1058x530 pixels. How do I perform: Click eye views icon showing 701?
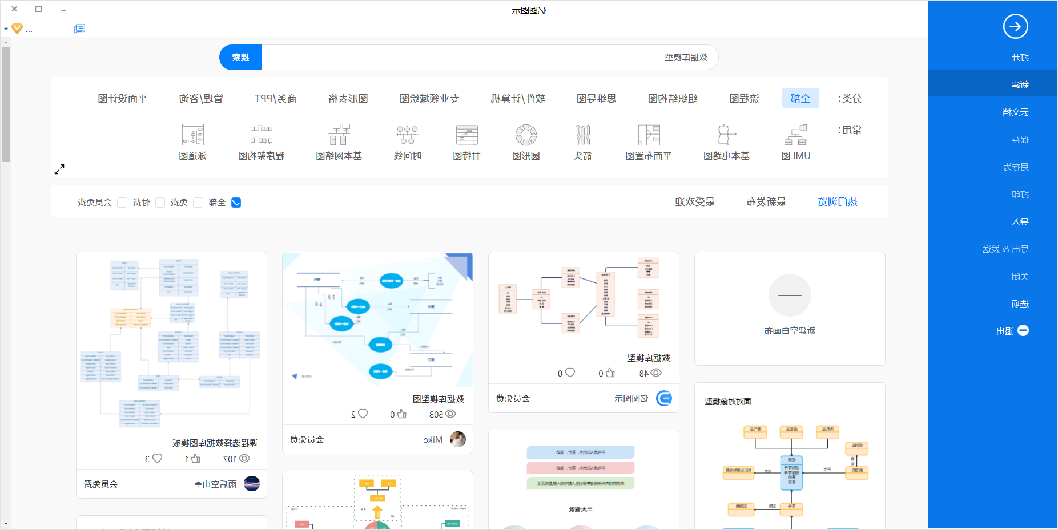pyautogui.click(x=244, y=458)
